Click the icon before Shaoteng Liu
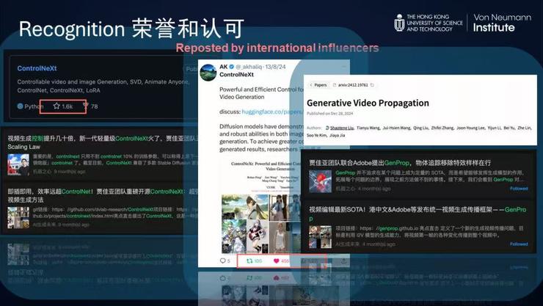 (327, 128)
